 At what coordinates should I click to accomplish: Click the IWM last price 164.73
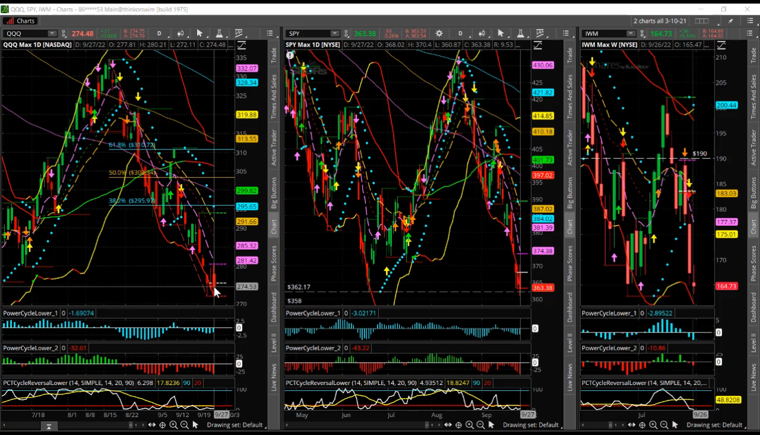coord(661,33)
